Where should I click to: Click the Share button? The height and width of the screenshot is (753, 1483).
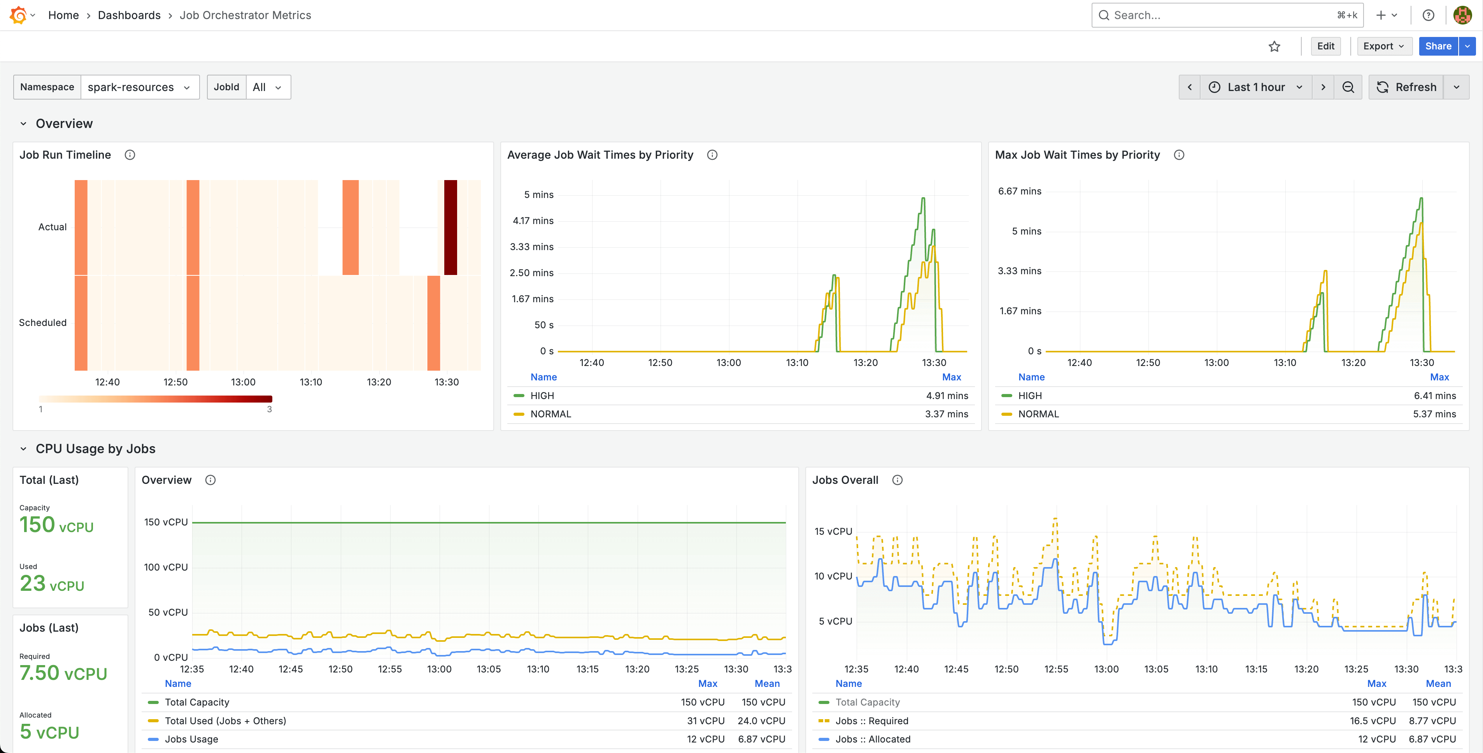click(1437, 46)
